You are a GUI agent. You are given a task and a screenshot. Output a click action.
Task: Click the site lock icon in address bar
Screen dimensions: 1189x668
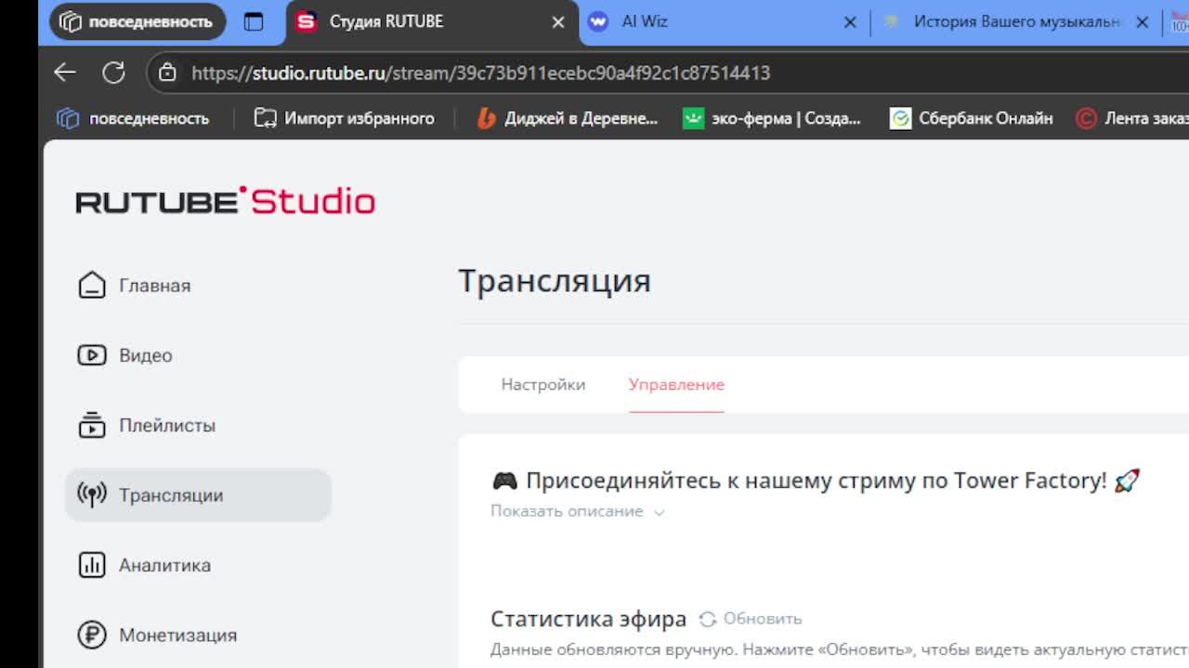click(x=168, y=72)
